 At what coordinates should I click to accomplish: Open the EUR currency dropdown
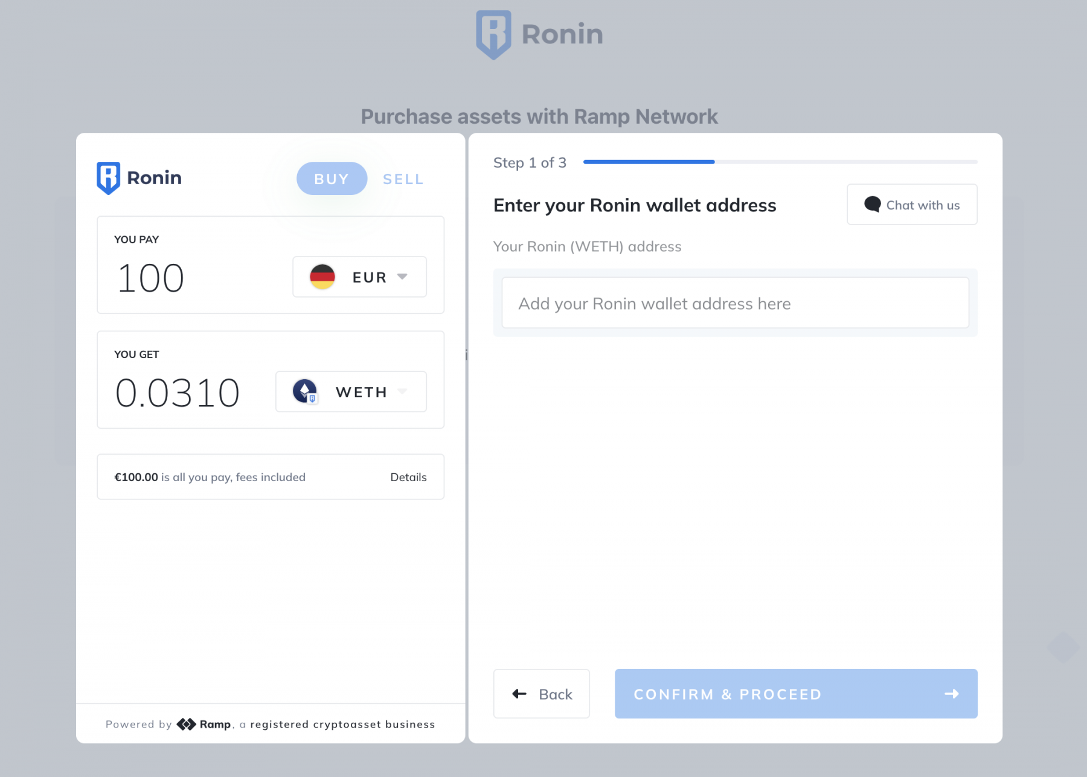coord(360,277)
